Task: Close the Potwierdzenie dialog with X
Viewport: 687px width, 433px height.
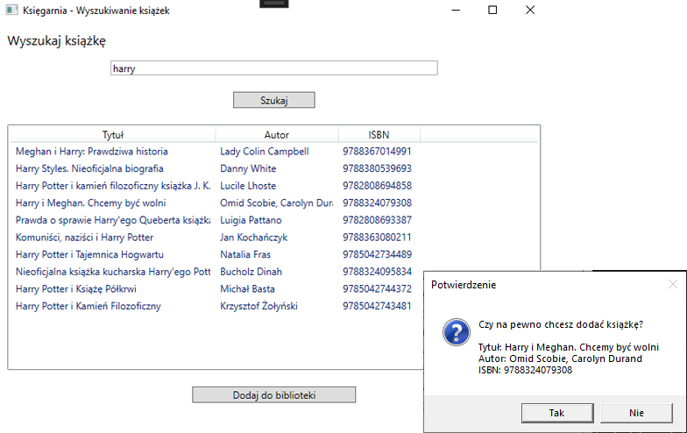Action: pyautogui.click(x=673, y=284)
